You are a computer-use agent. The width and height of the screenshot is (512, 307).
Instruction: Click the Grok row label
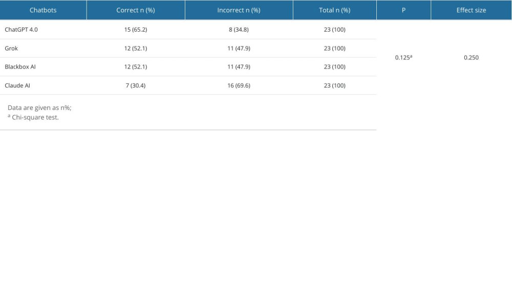point(11,48)
